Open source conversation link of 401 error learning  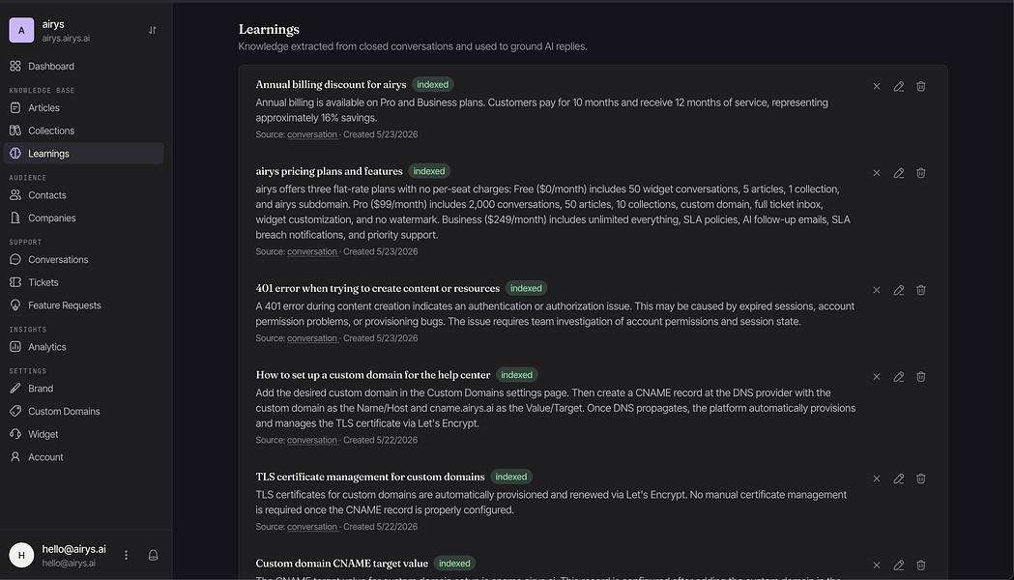pos(312,338)
